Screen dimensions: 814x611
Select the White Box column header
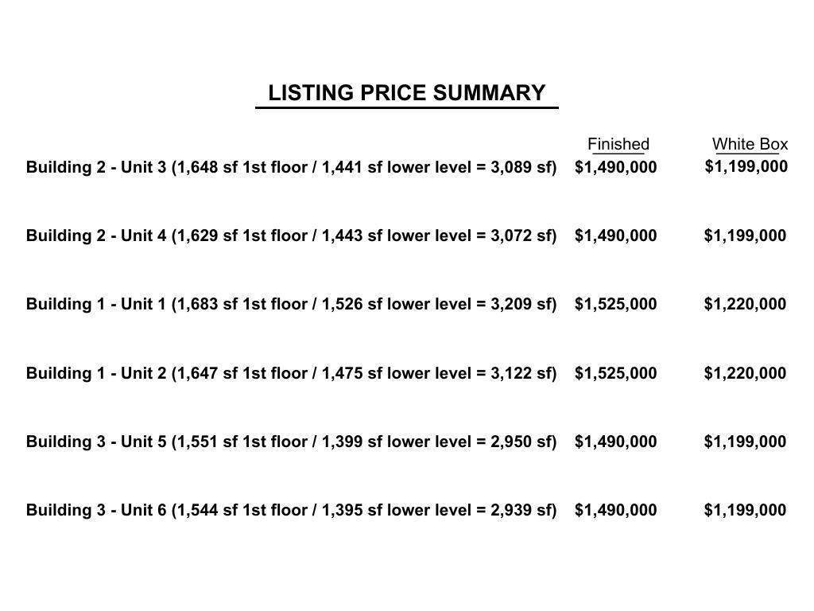click(750, 144)
